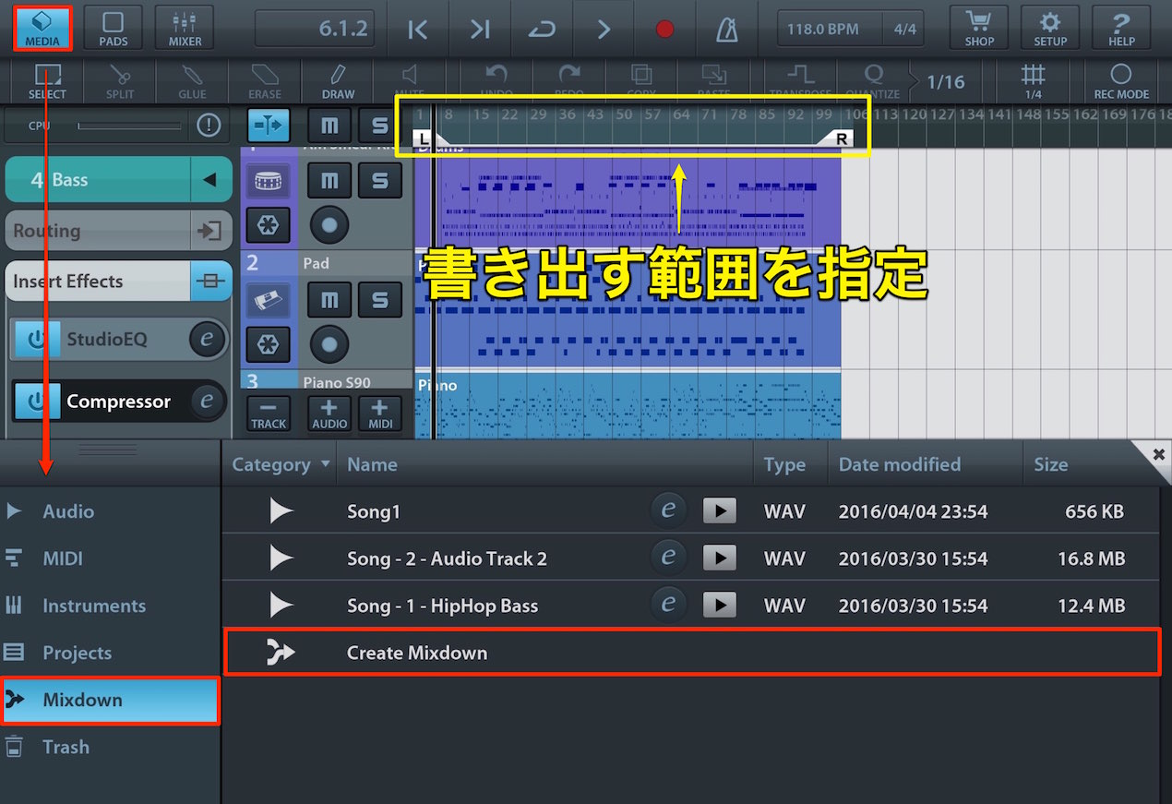Freeze track 1 with snowflake icon

tap(268, 225)
